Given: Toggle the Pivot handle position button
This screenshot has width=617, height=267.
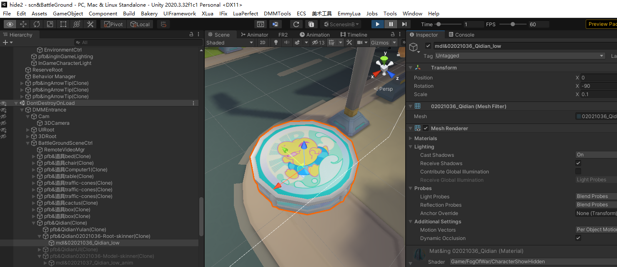Looking at the screenshot, I should [x=113, y=24].
